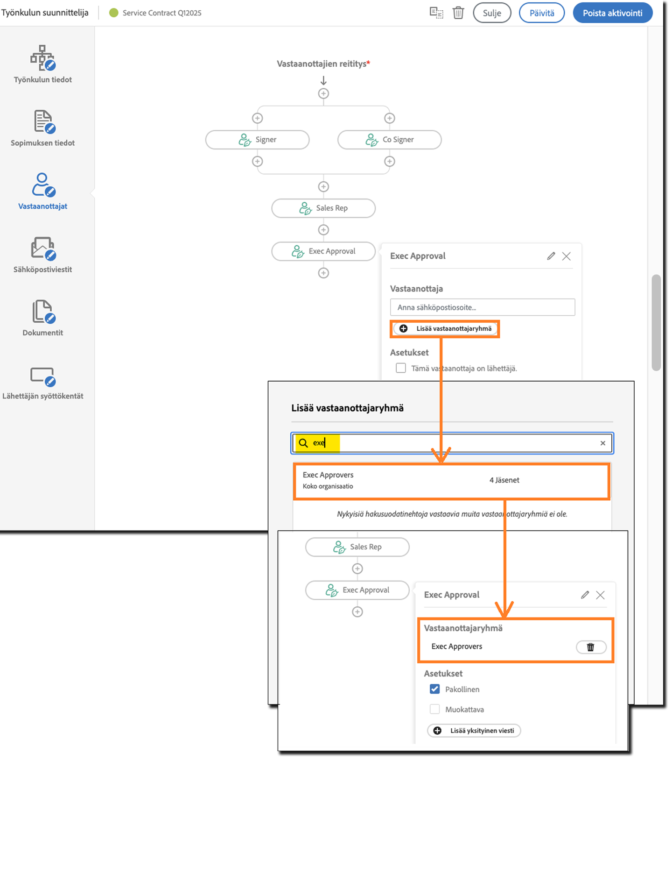Enable the Muokattava checkbox

point(434,709)
